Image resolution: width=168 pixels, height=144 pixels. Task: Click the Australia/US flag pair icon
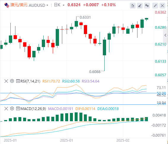(7, 5)
